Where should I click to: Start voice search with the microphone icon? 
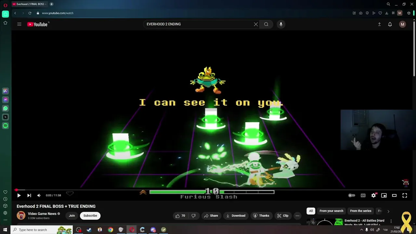(281, 24)
